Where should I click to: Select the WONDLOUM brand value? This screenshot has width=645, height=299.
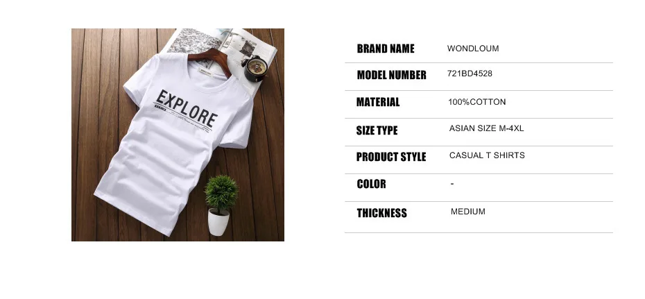click(473, 49)
